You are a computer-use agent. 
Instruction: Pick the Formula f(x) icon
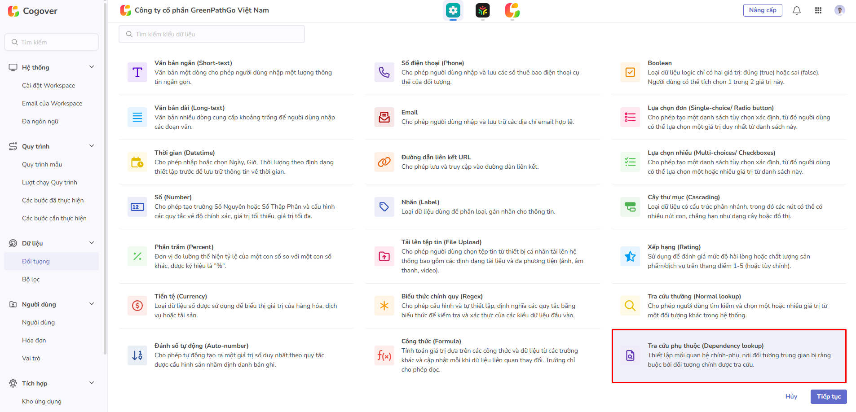tap(384, 355)
